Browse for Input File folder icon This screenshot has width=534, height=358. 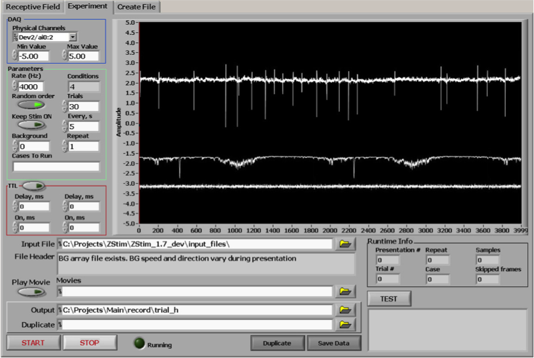pyautogui.click(x=344, y=244)
